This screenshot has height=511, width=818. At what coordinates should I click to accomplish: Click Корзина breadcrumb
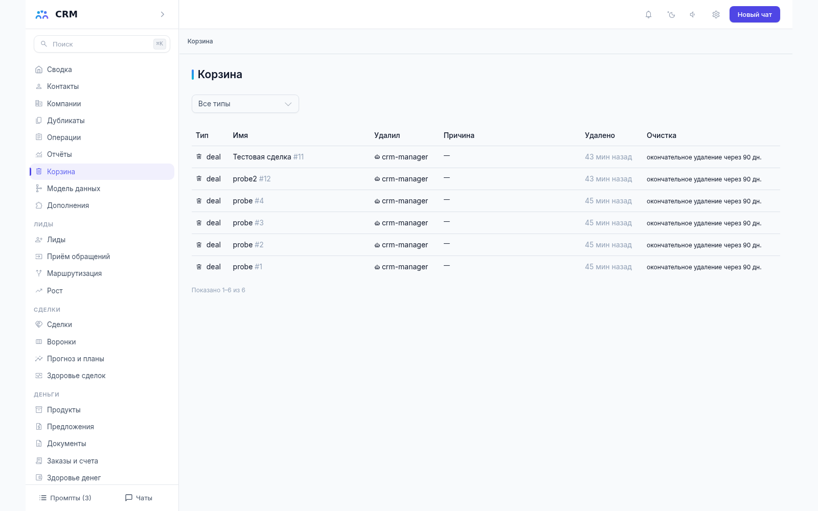[200, 41]
